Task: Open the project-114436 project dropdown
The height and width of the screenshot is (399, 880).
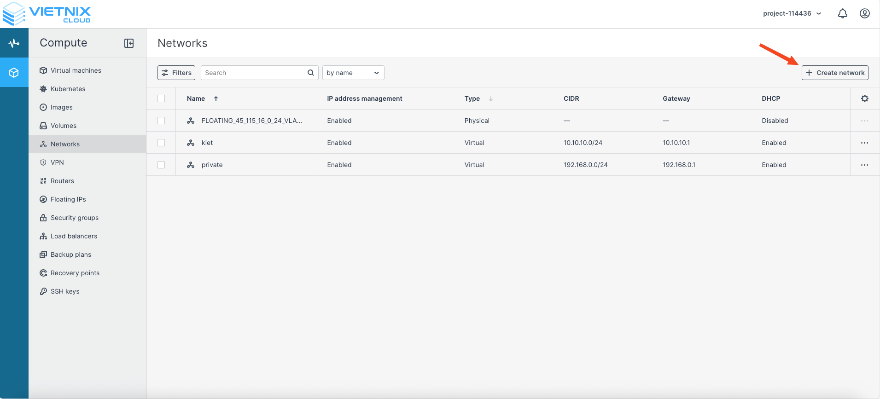Action: coord(792,14)
